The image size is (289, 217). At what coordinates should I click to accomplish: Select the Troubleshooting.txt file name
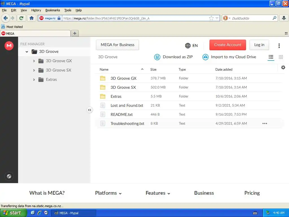[x=127, y=123]
